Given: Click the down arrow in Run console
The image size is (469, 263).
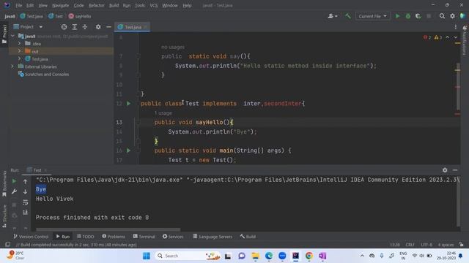Looking at the screenshot, I should (x=26, y=191).
